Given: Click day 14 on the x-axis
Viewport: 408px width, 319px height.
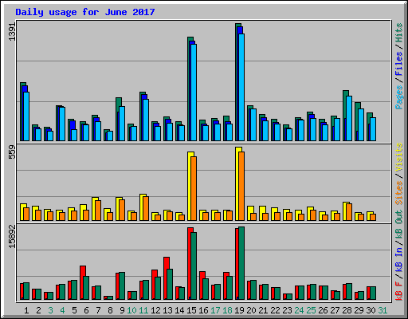Looking at the screenshot, I should point(179,310).
